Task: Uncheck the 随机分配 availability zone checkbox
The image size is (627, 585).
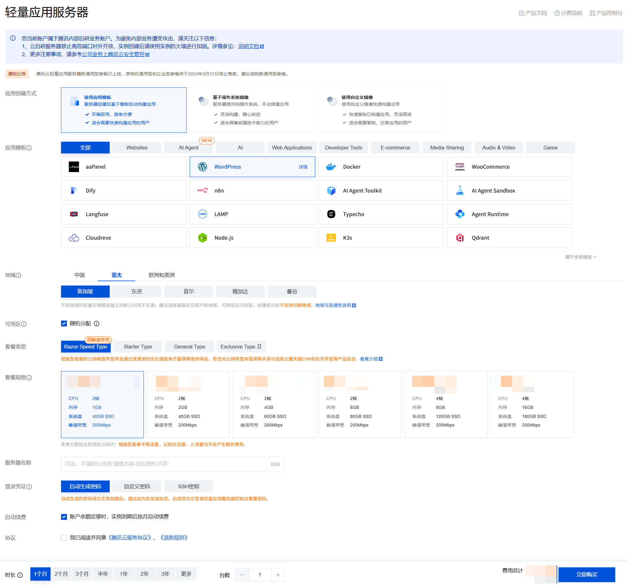Action: 64,323
